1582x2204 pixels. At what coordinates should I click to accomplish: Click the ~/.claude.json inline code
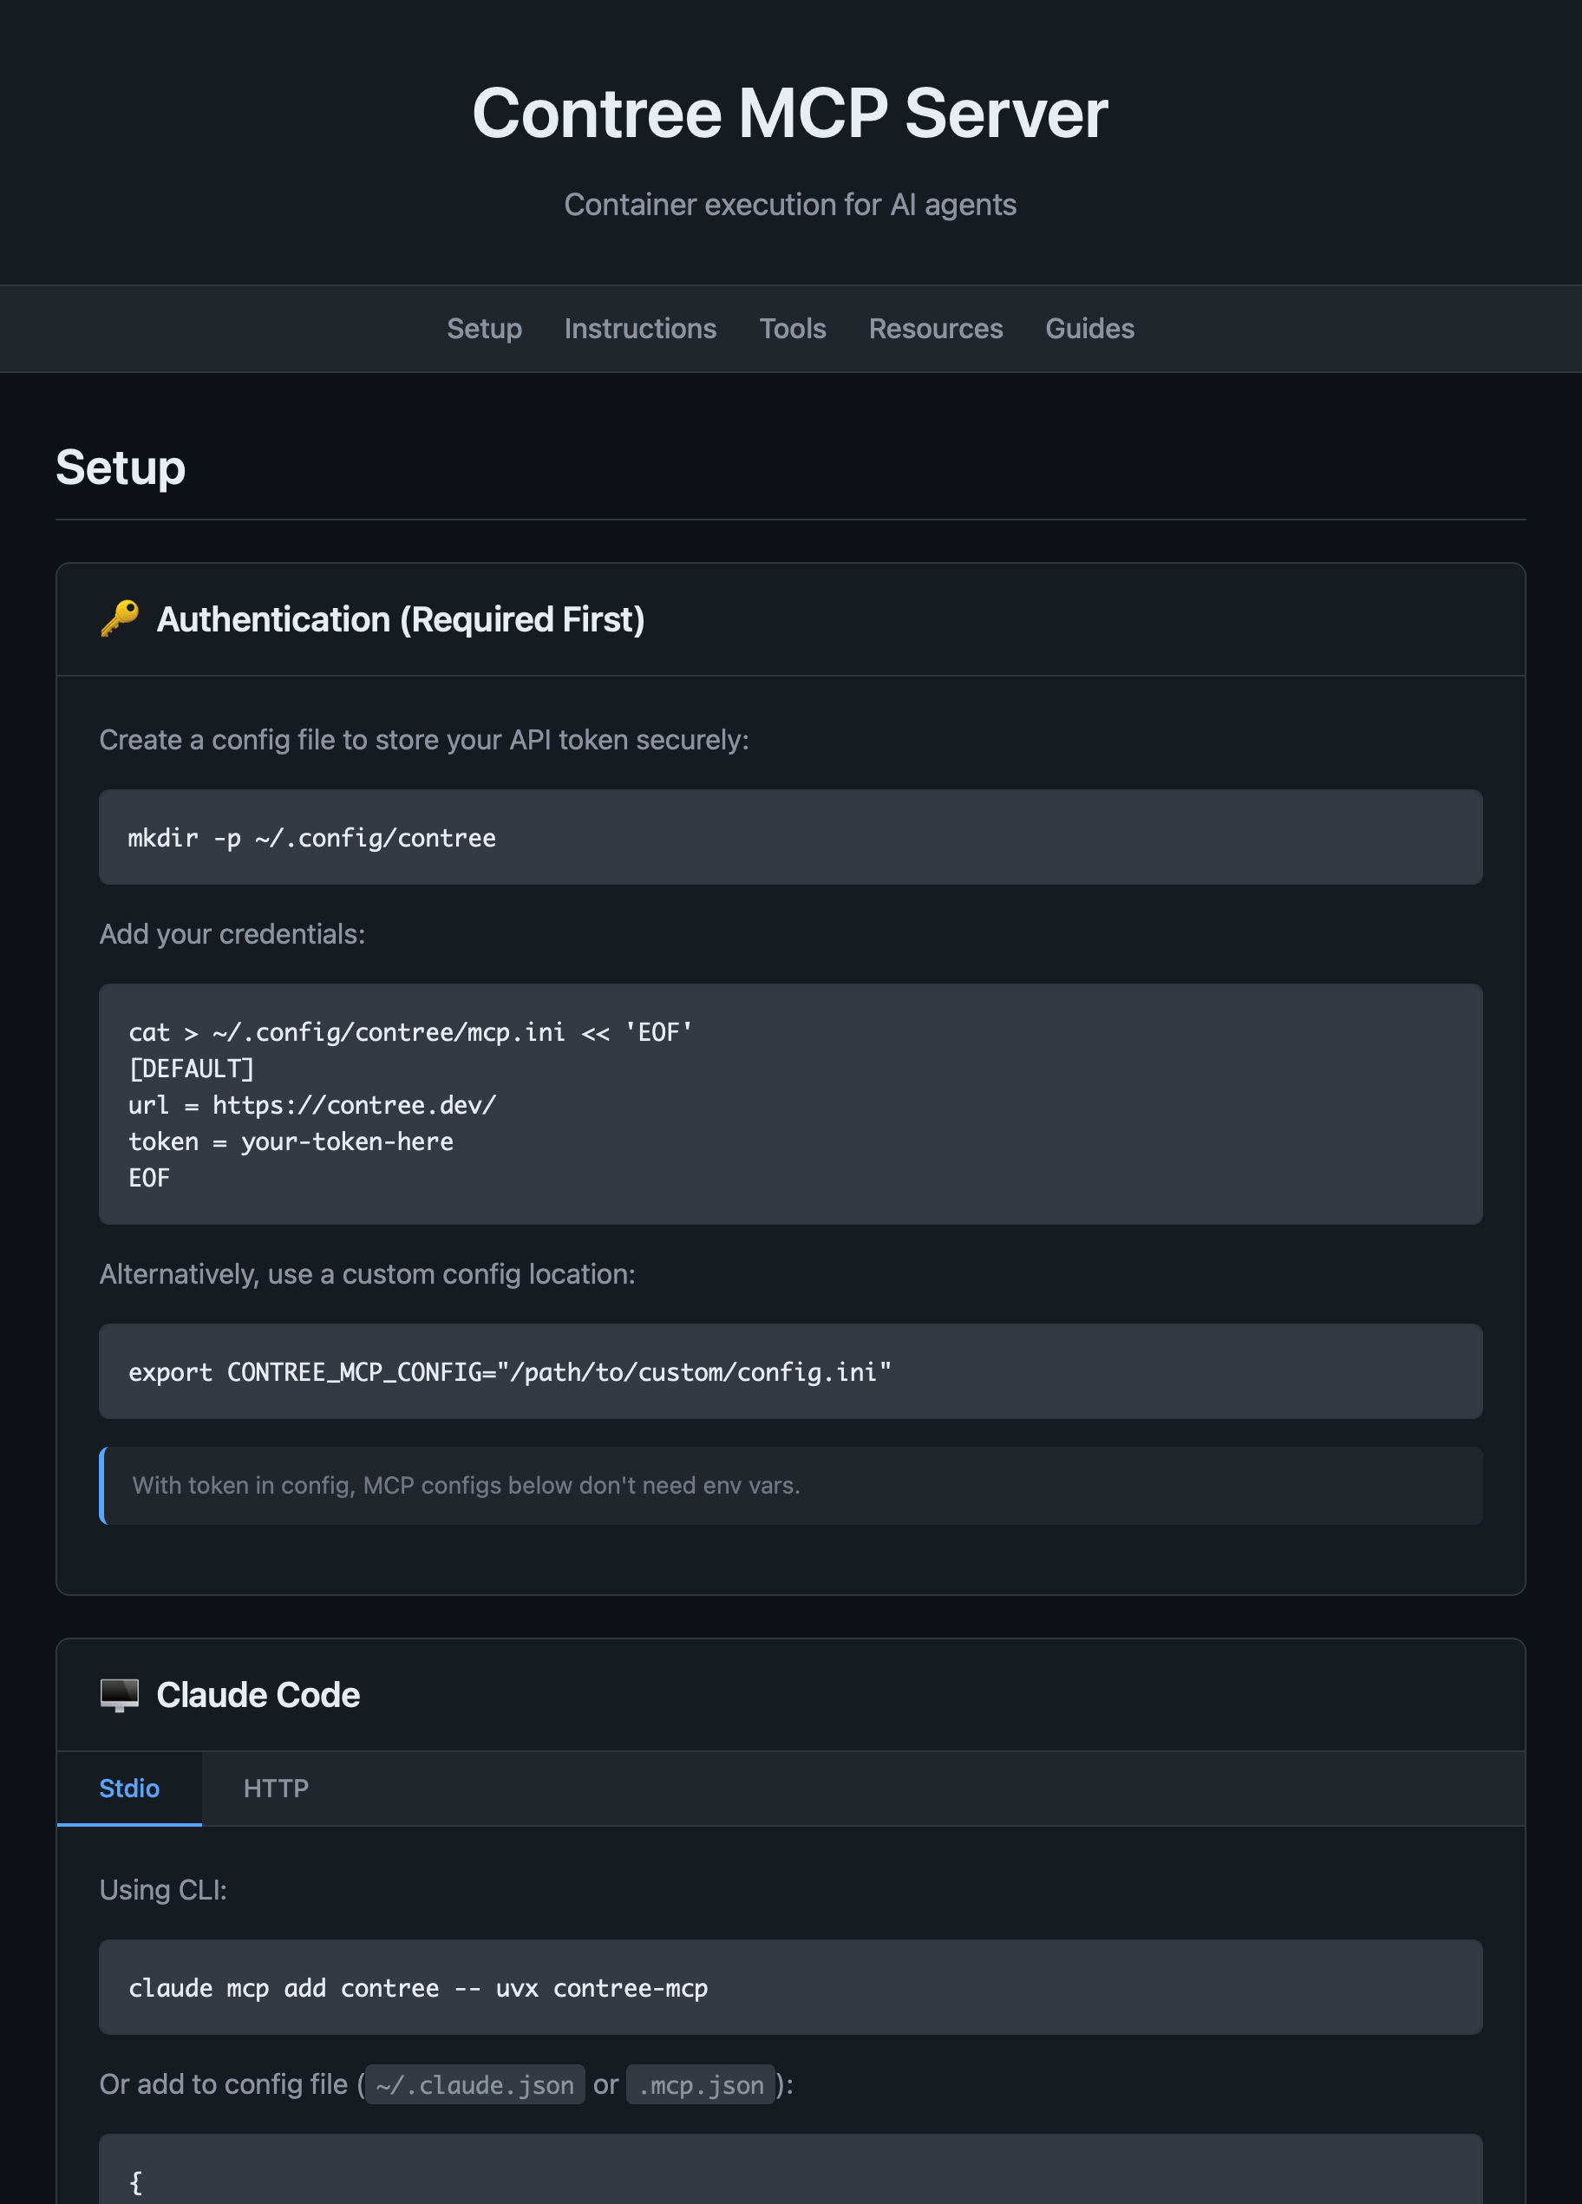475,2084
